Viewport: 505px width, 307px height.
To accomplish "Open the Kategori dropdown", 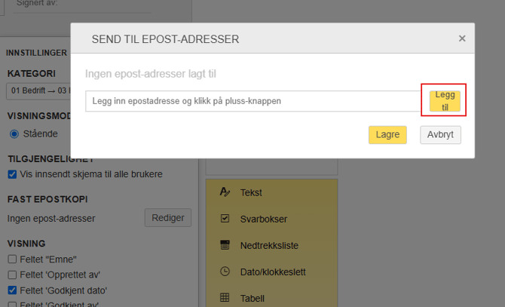I will click(x=38, y=91).
